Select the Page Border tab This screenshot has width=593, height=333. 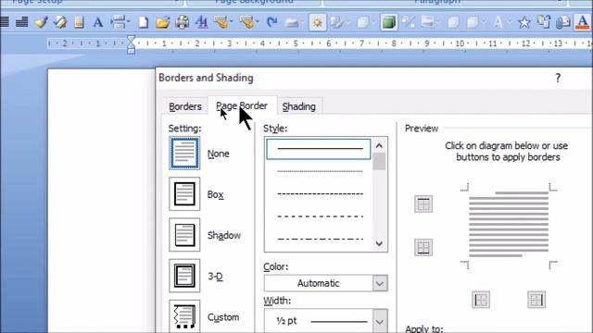point(242,106)
